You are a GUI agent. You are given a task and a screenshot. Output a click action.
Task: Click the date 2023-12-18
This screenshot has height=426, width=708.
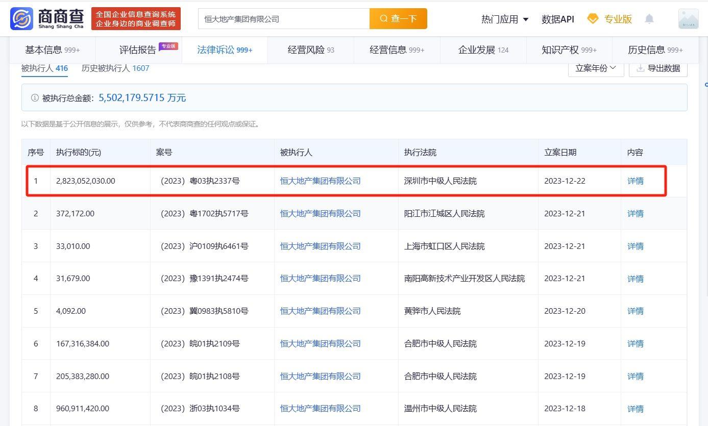tap(565, 408)
